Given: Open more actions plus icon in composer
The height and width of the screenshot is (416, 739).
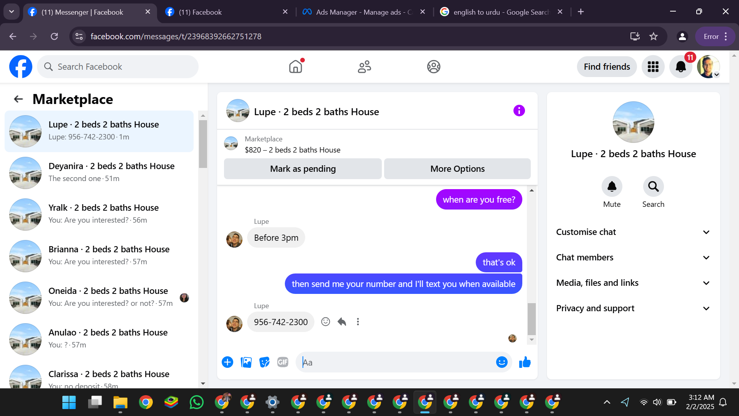Looking at the screenshot, I should [x=227, y=362].
